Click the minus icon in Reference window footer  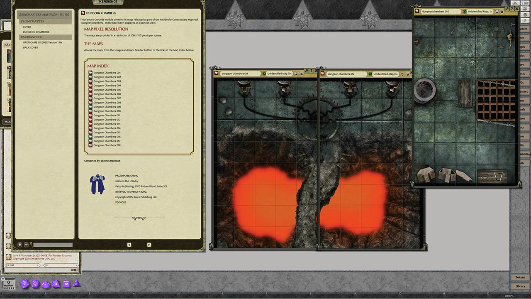point(26,245)
